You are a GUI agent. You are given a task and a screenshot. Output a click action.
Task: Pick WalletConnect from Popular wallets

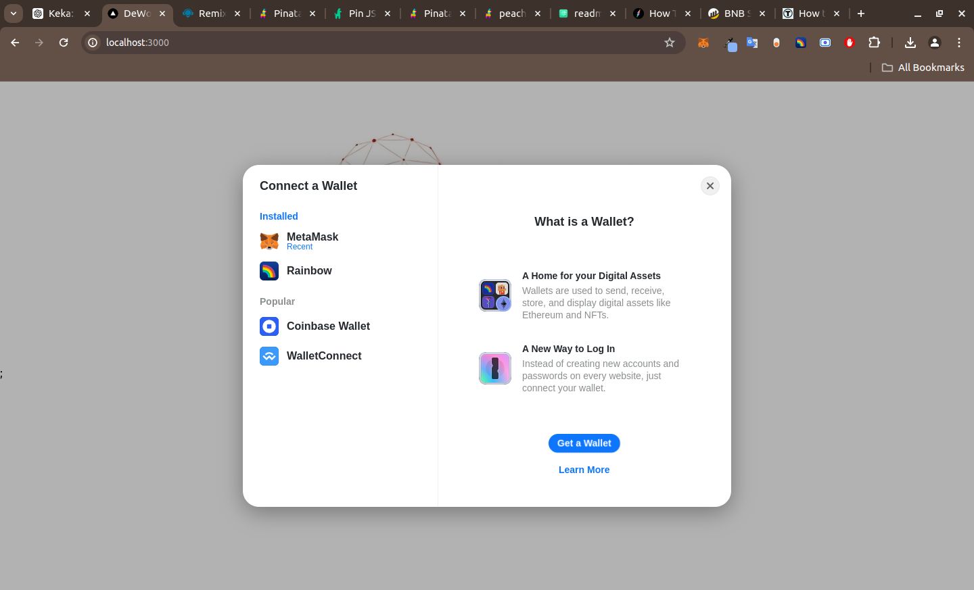(340, 356)
